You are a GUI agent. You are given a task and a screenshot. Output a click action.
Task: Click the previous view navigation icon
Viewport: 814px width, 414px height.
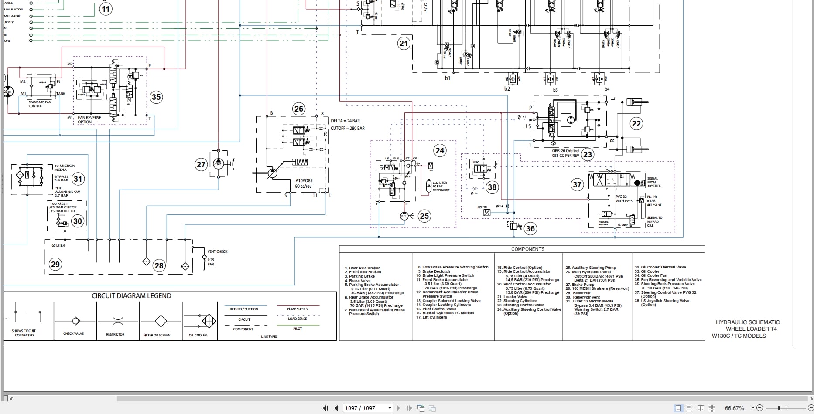[421, 408]
